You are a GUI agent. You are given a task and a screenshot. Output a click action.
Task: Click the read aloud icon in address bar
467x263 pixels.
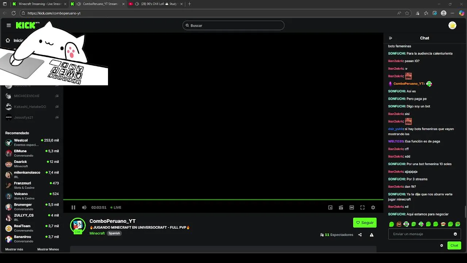[399, 13]
